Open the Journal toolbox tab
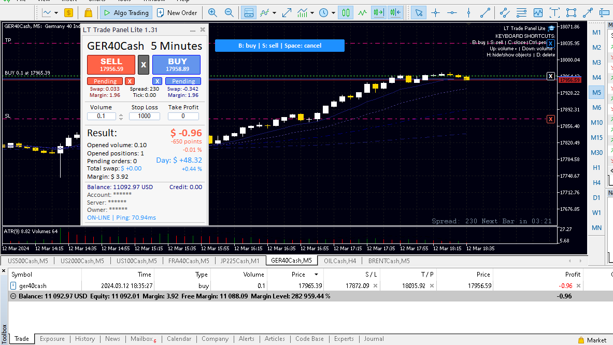Screen dimensions: 613x345 coord(374,339)
